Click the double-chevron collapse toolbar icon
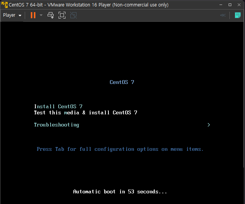The width and height of the screenshot is (245, 204). point(223,15)
